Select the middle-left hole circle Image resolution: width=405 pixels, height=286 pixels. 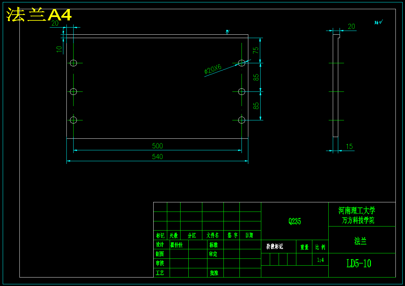[73, 91]
